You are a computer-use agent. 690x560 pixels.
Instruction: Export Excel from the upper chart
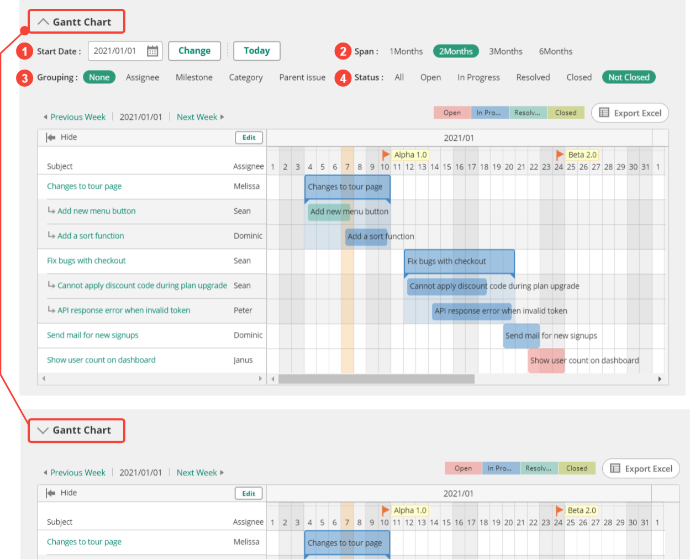click(630, 113)
